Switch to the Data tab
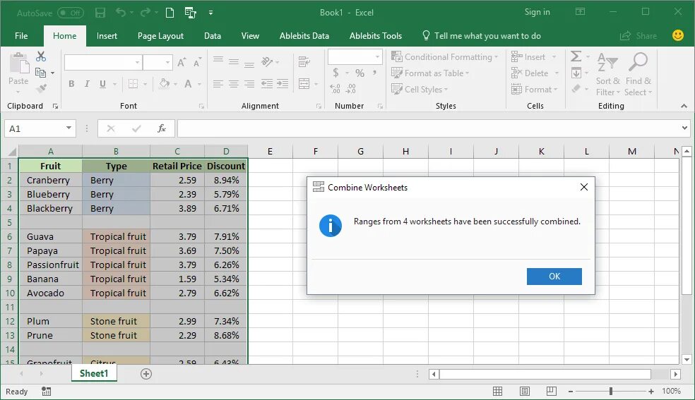The image size is (695, 400). pyautogui.click(x=213, y=36)
